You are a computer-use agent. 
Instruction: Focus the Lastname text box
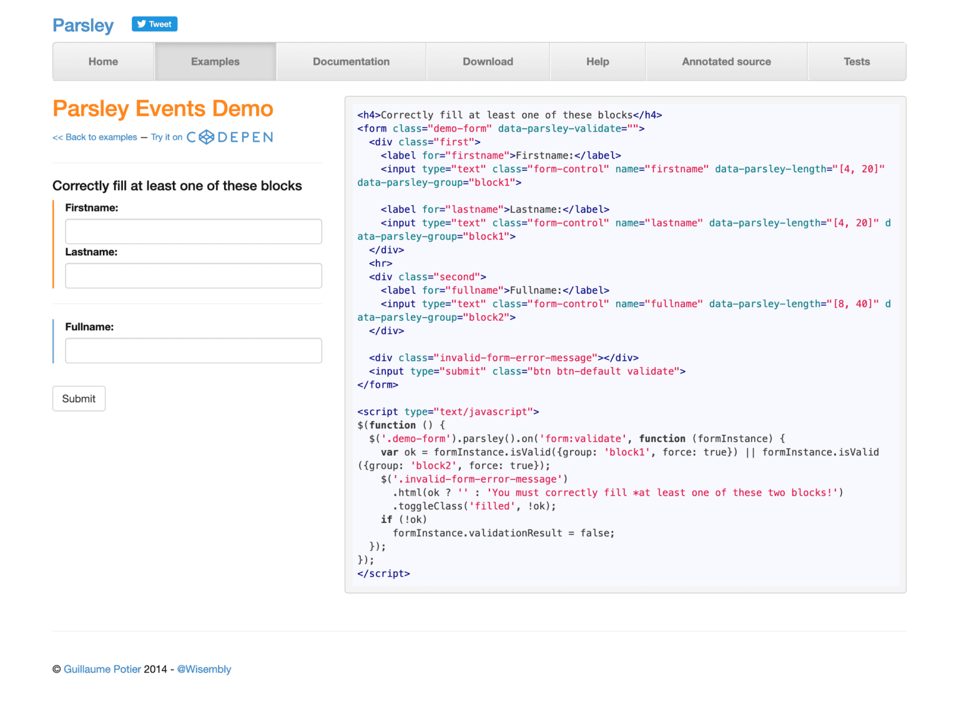tap(194, 275)
